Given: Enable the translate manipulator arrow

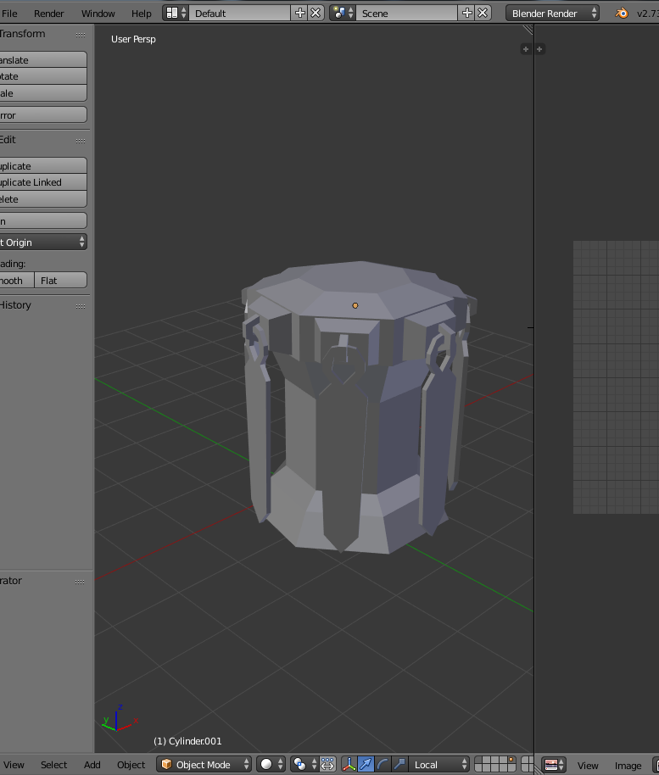Looking at the screenshot, I should tap(366, 764).
